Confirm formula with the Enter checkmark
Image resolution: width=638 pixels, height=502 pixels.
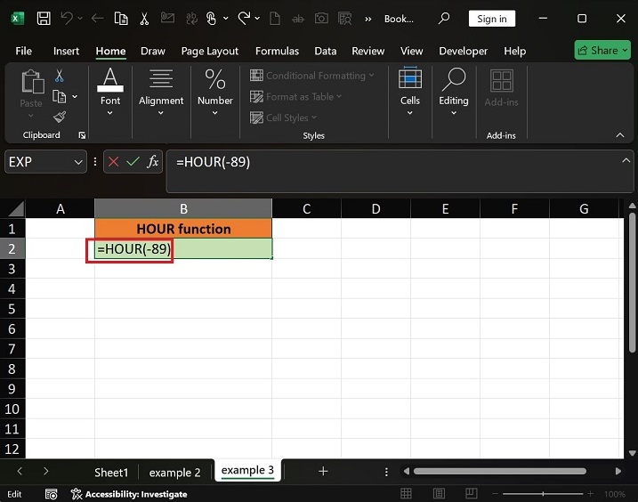tap(133, 162)
